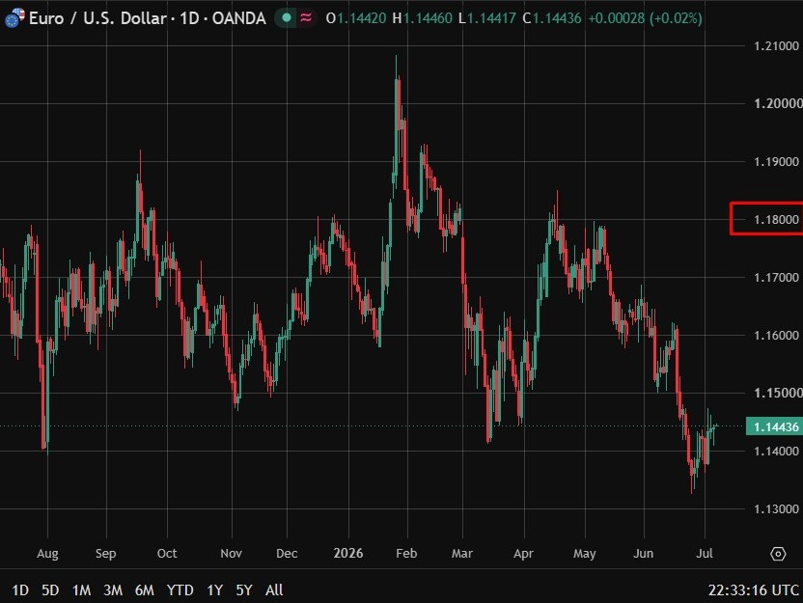This screenshot has height=603, width=803.
Task: Select the 1D time range
Action: pos(19,590)
